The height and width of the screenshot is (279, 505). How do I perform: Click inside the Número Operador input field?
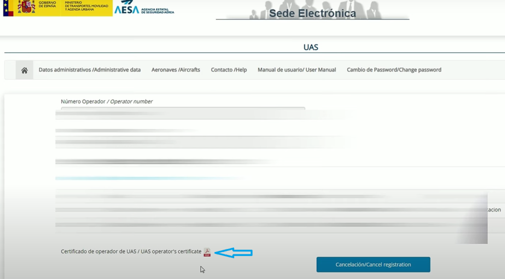pyautogui.click(x=182, y=109)
